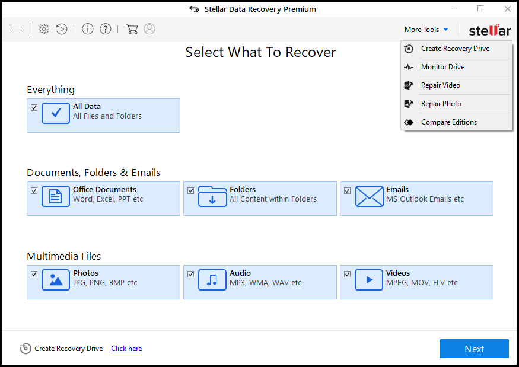Click the bottom Create Recovery Drive icon
Image resolution: width=519 pixels, height=367 pixels.
(x=25, y=349)
